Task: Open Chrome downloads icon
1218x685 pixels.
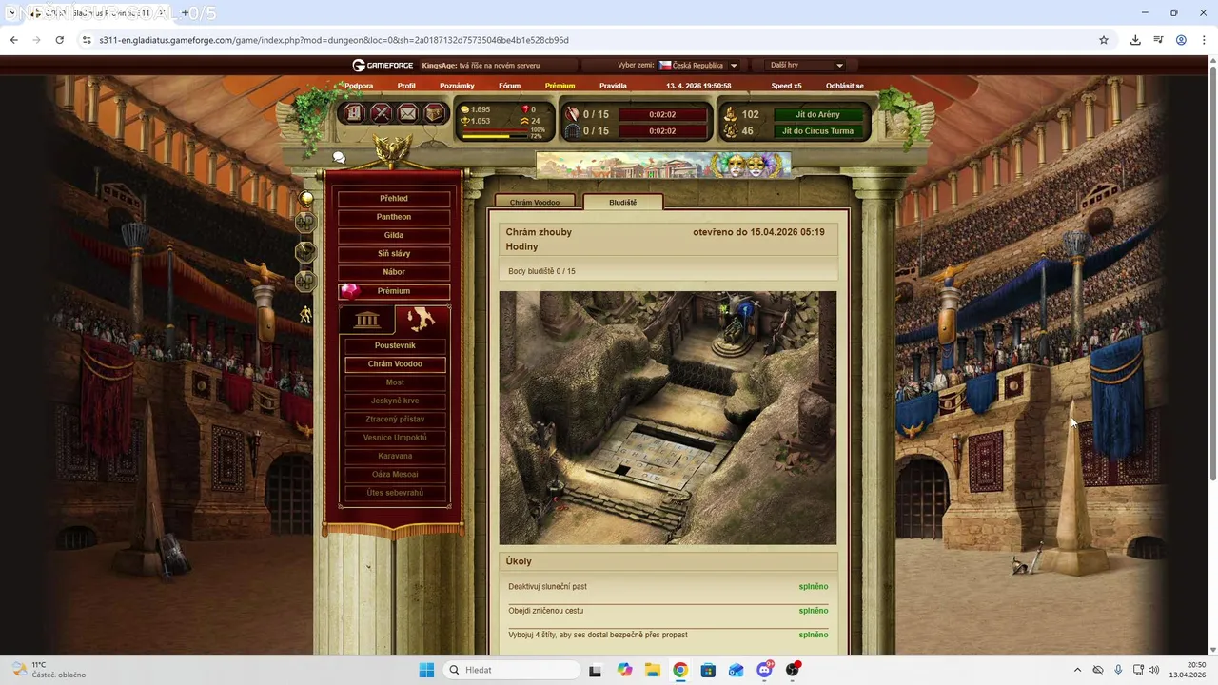Action: (x=1135, y=40)
